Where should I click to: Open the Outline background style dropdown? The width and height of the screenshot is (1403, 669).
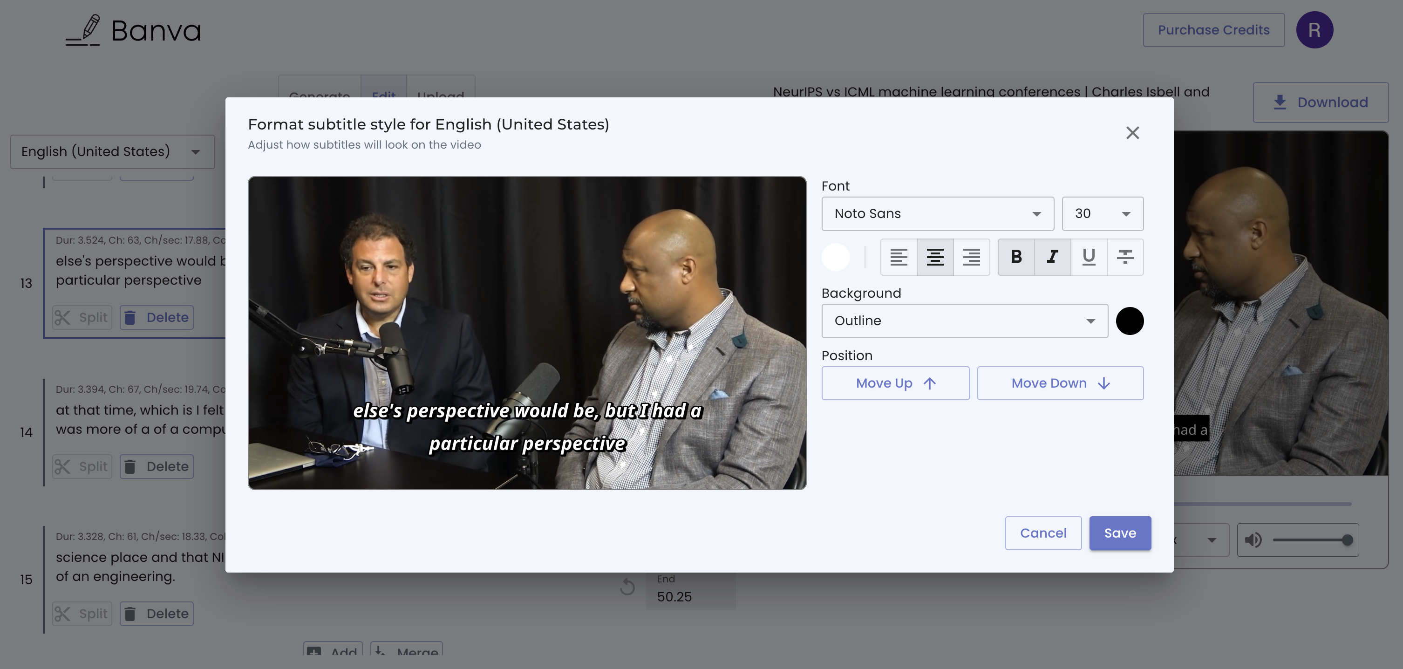point(964,321)
